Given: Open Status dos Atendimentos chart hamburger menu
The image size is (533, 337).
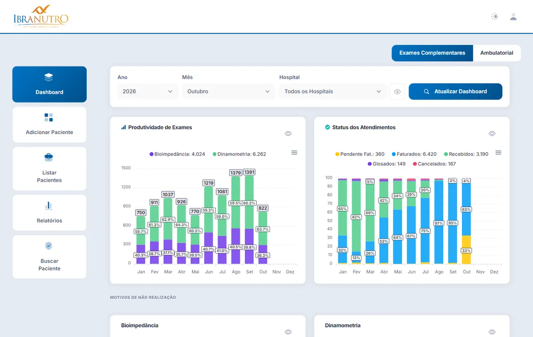Looking at the screenshot, I should pyautogui.click(x=498, y=152).
